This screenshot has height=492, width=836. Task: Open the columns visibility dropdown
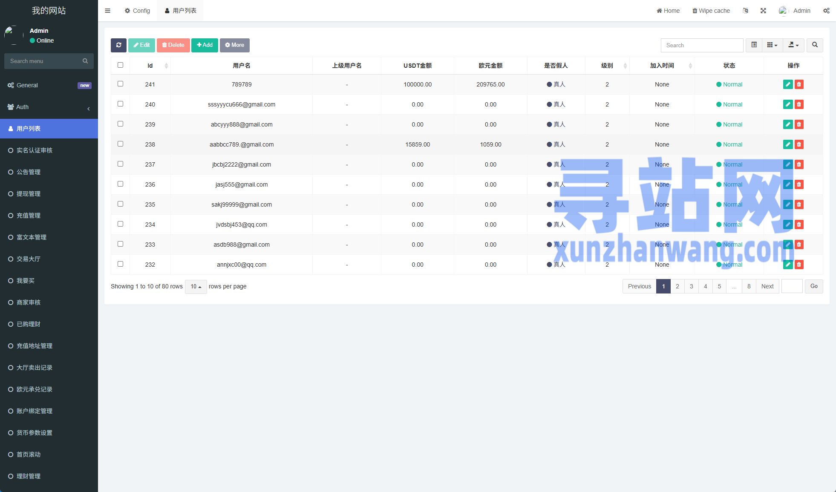tap(772, 45)
